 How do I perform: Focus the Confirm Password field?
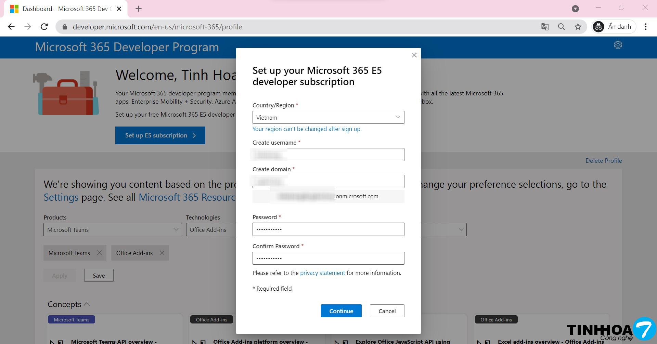[328, 258]
